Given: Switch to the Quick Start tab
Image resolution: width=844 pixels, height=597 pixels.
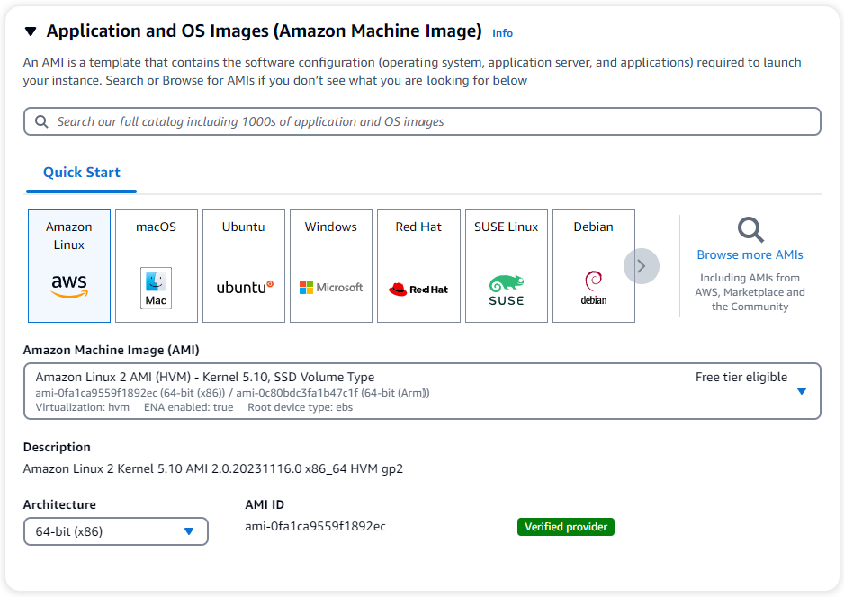Looking at the screenshot, I should (x=82, y=173).
